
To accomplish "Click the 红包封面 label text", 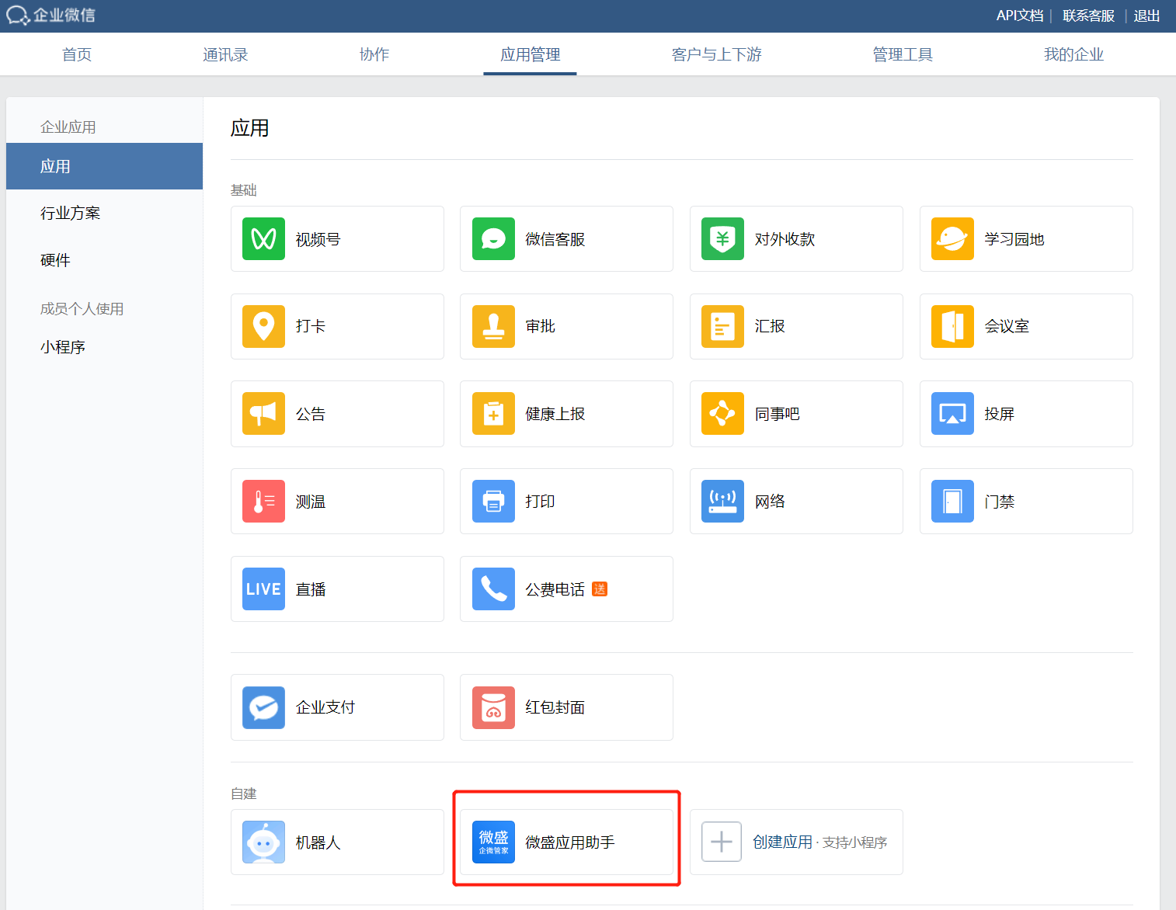I will click(555, 707).
